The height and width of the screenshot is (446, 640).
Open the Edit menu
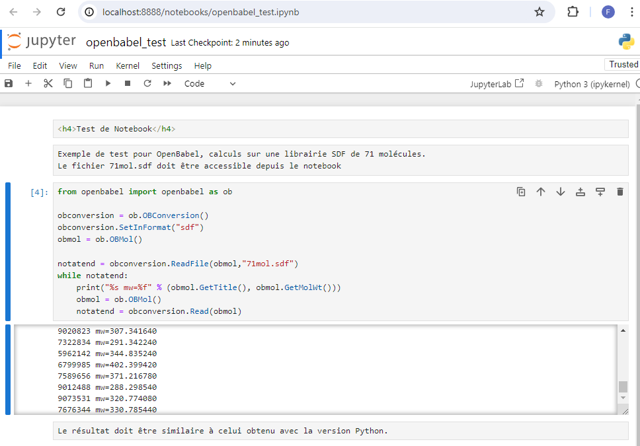[40, 65]
